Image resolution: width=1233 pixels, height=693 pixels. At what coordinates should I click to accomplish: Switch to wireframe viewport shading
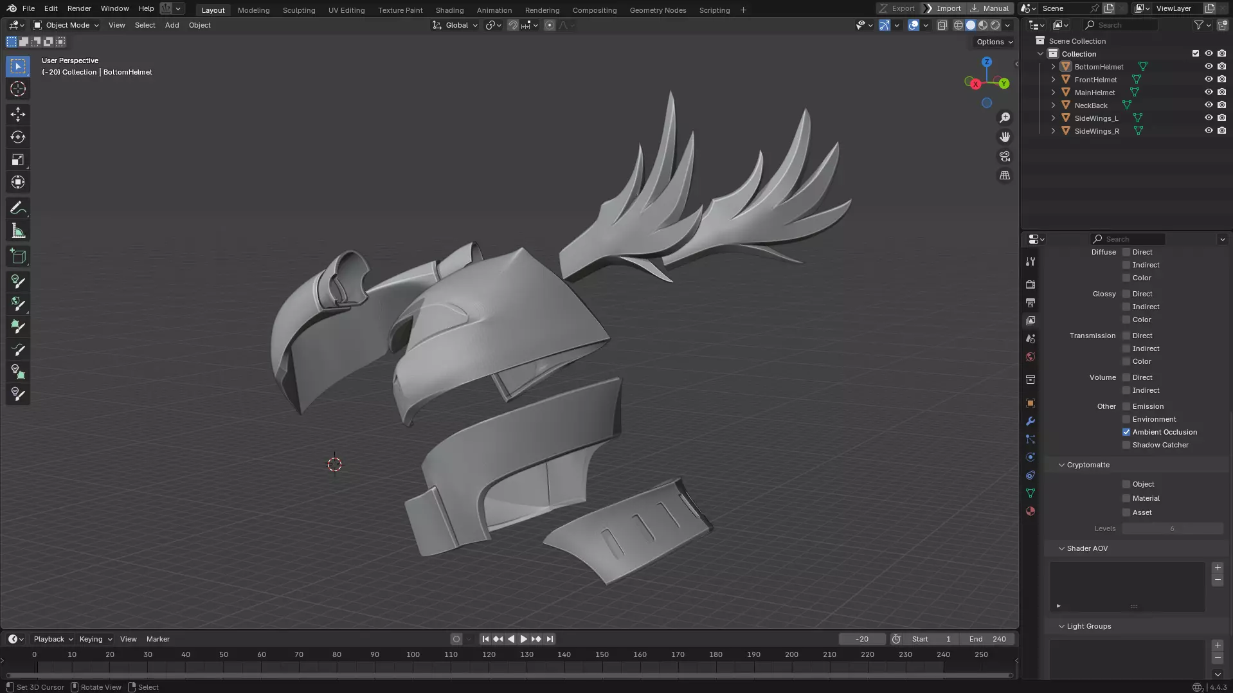[959, 25]
